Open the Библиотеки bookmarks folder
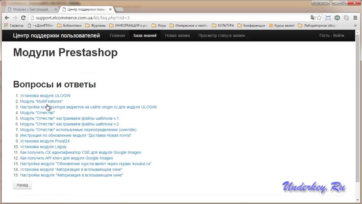362x204 pixels. pos(69,25)
